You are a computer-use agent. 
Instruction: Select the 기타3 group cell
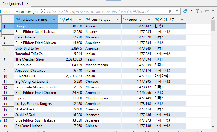tap(169, 93)
